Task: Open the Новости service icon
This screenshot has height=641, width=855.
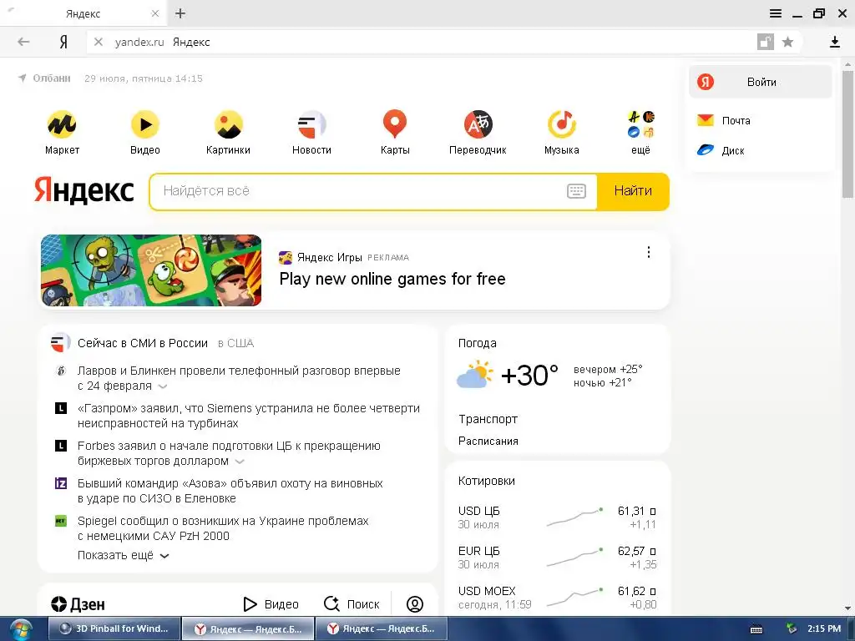Action: (x=311, y=125)
